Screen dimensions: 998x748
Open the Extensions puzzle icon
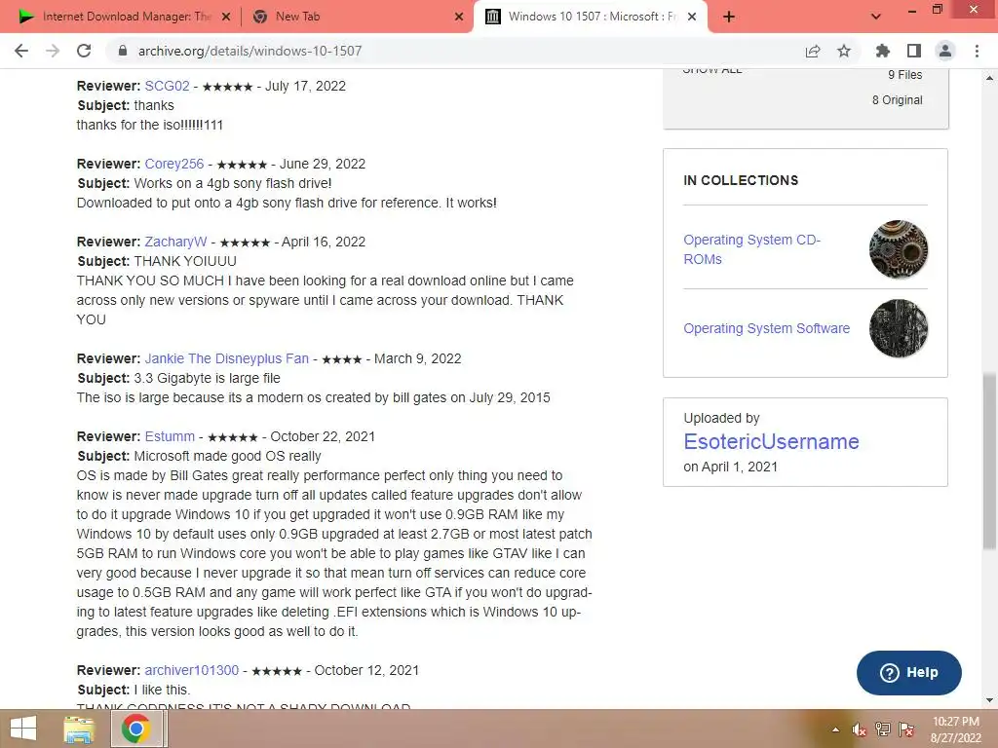pos(883,51)
